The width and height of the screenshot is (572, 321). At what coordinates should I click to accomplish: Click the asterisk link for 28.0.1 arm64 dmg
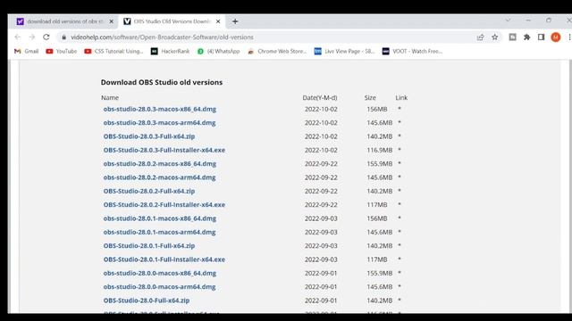pos(400,232)
